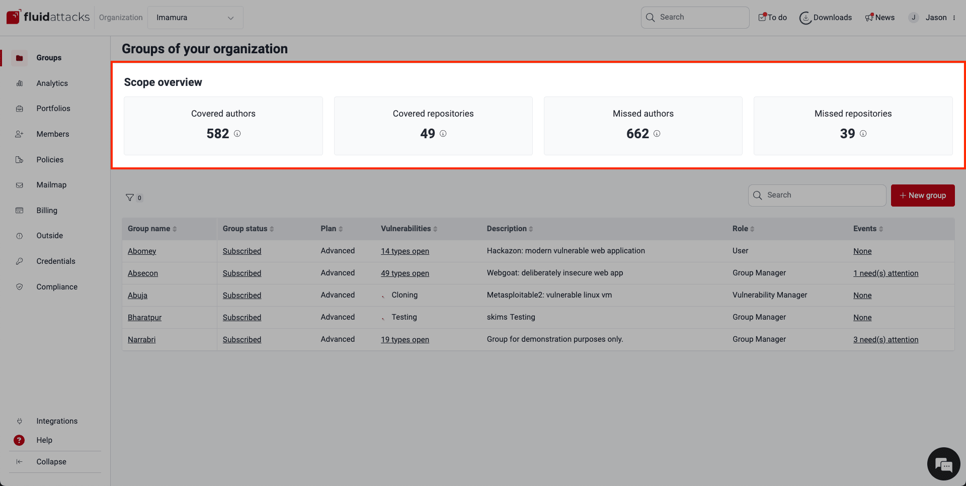Click the red Help question icon
Screen dimensions: 966x486
click(19, 440)
